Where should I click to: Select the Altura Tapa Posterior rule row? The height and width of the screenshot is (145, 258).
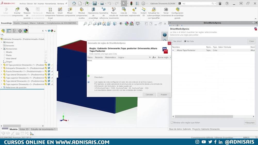[213, 50]
